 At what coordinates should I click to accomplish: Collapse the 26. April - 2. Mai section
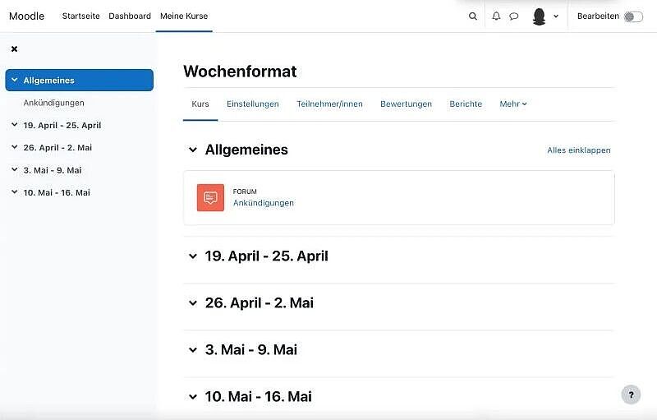point(193,303)
